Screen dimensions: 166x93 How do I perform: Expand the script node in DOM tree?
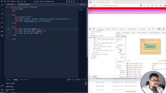pyautogui.click(x=93, y=54)
